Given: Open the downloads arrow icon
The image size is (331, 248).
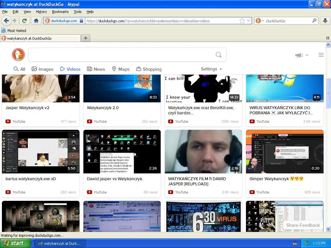Looking at the screenshot, I should point(325,21).
